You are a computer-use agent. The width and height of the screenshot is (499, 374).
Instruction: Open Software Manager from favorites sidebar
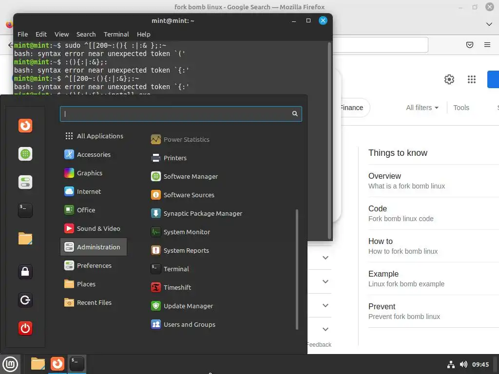(25, 154)
